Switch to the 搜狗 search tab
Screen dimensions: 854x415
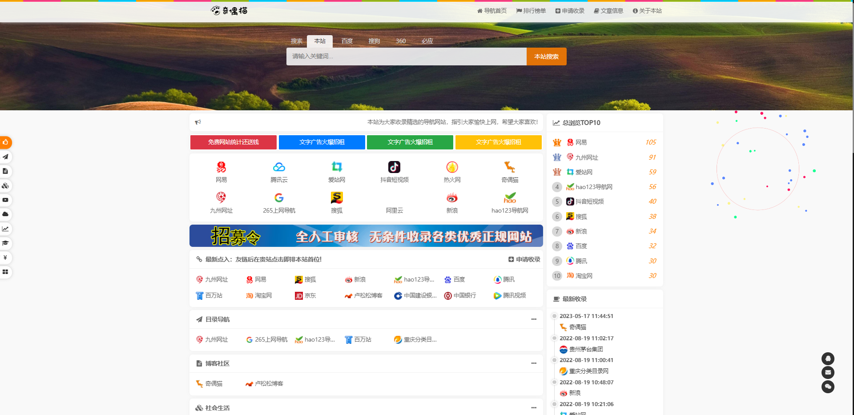[x=374, y=41]
